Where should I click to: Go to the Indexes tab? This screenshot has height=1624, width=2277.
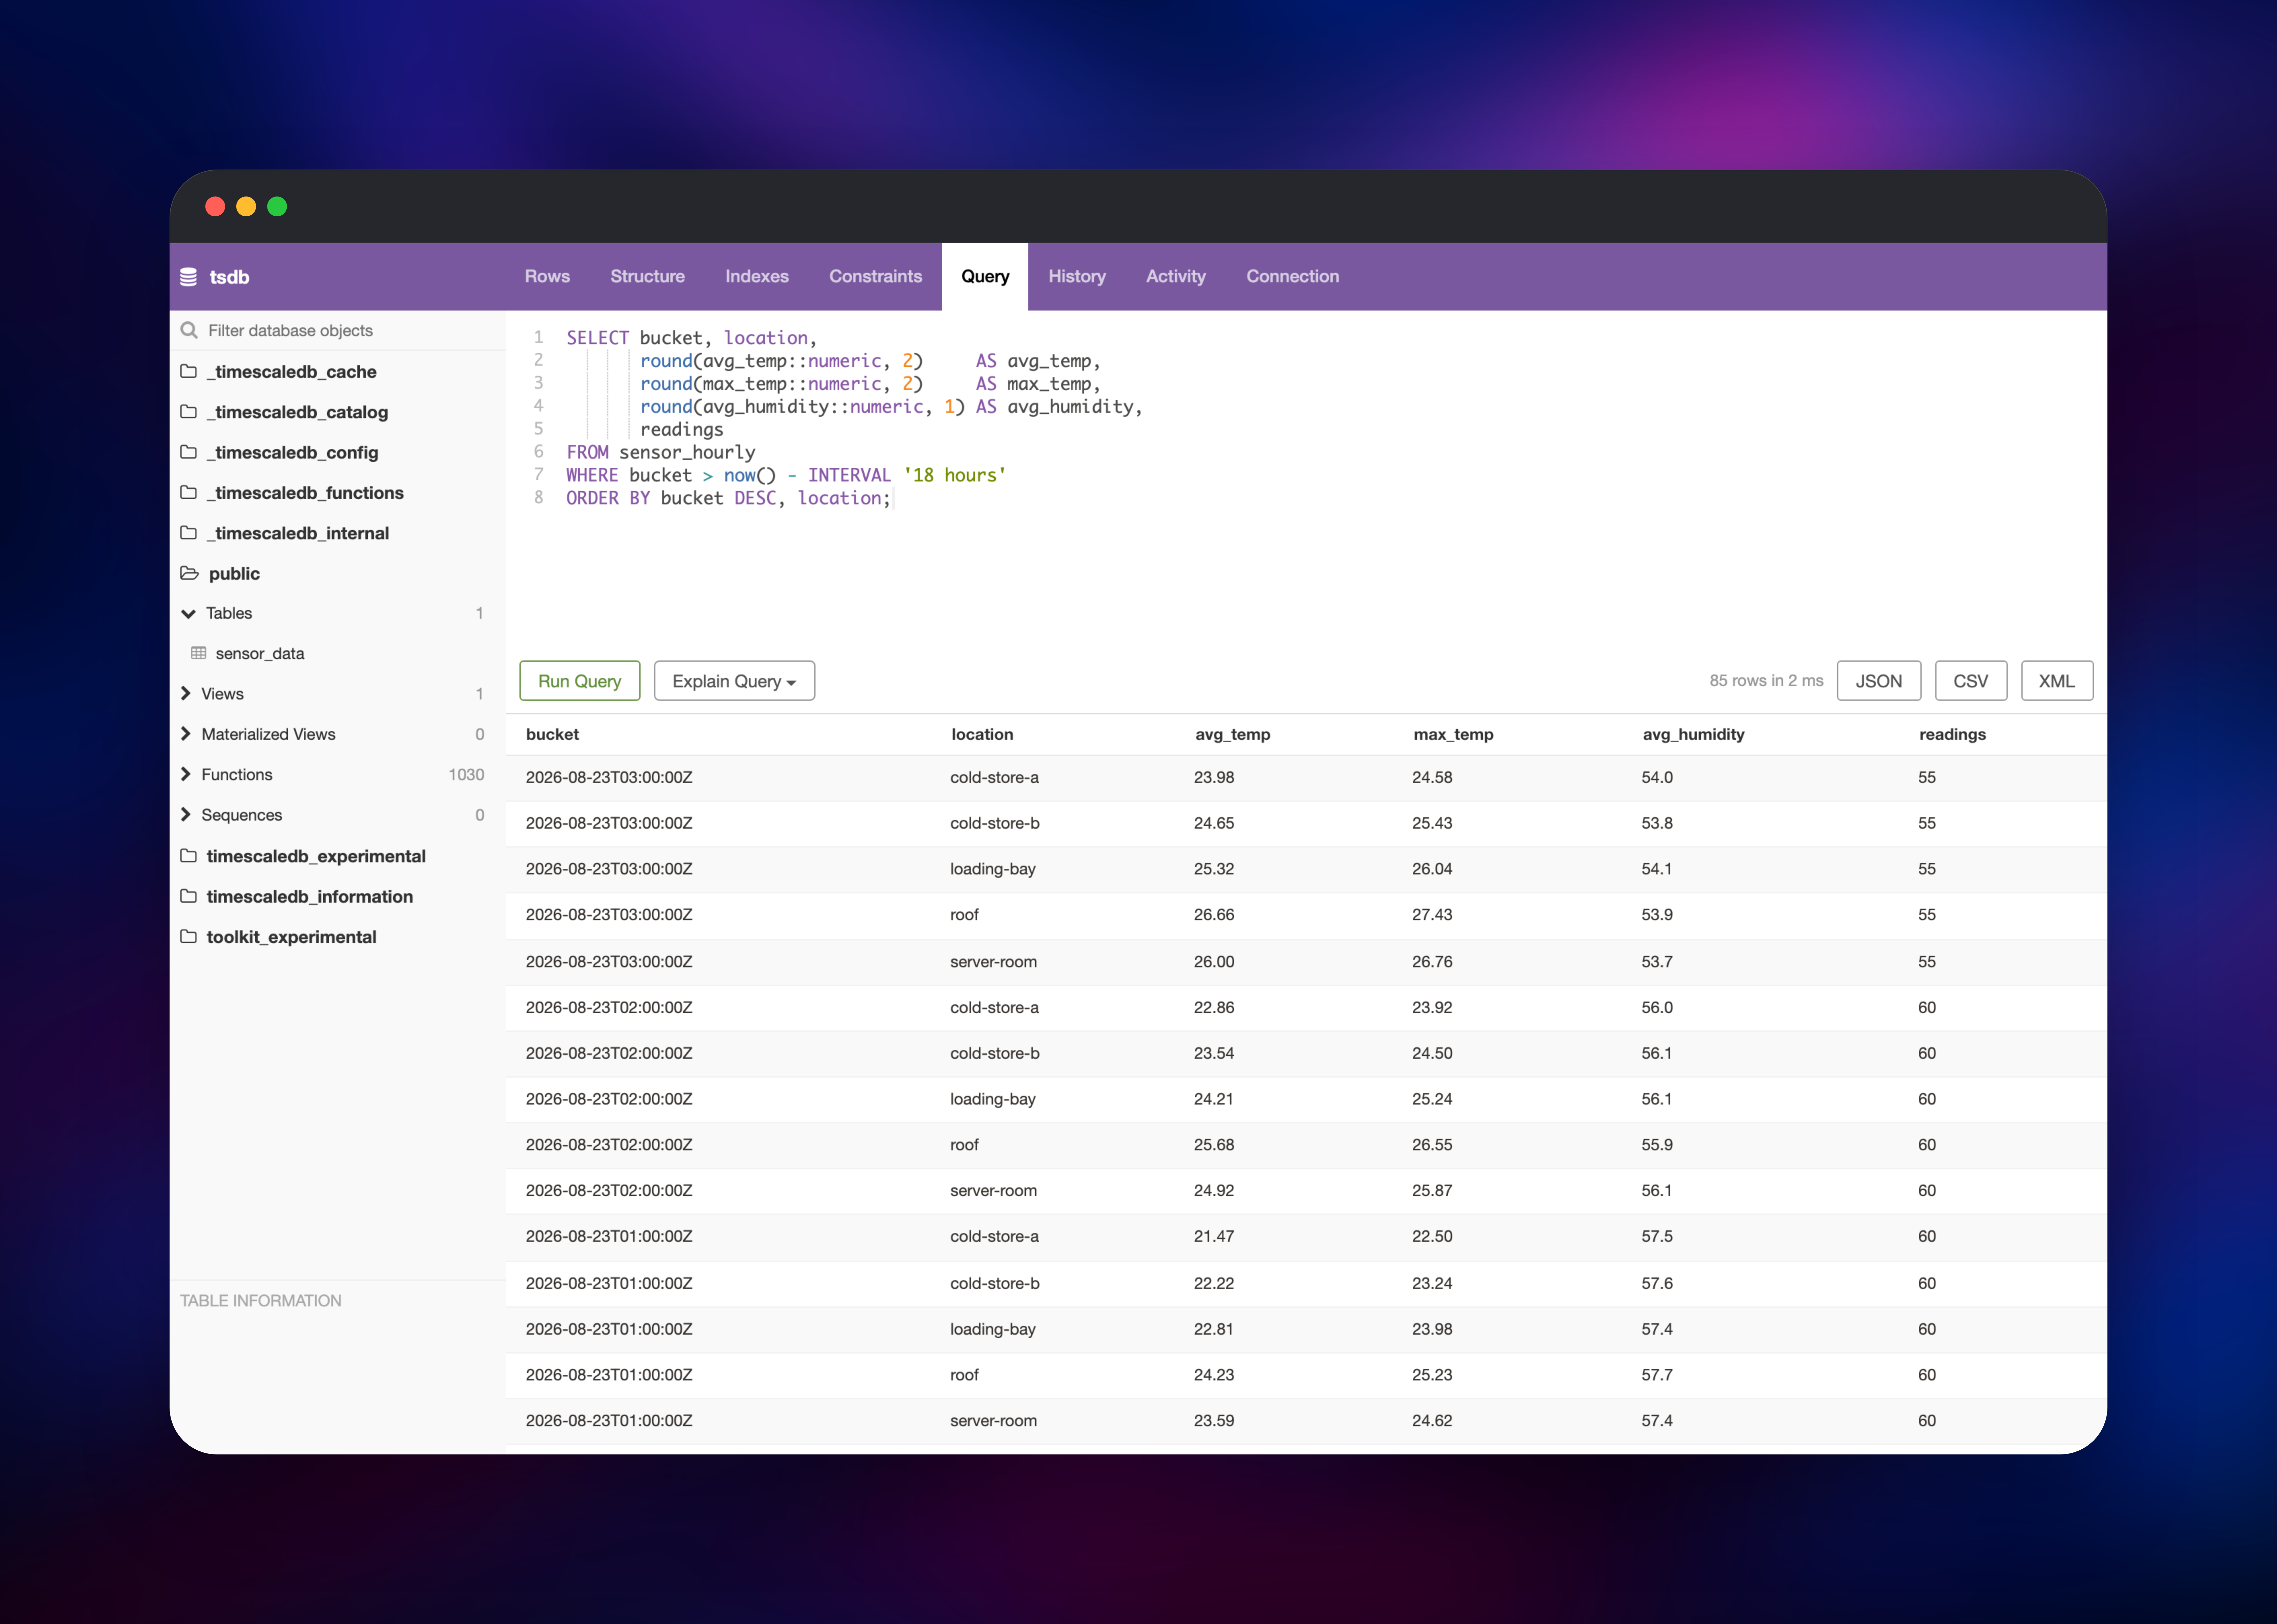tap(757, 277)
